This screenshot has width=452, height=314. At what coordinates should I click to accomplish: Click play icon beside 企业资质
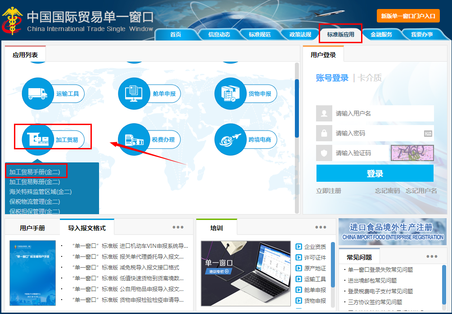(298, 247)
